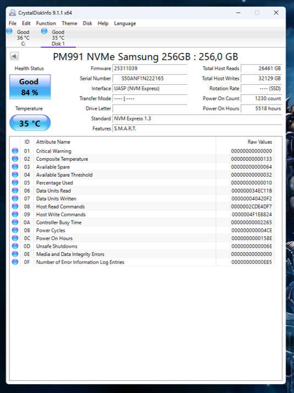
Task: Open the Theme menu
Action: coord(70,23)
